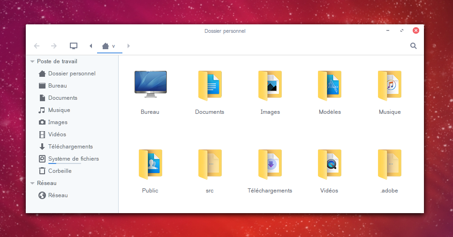Click the path bar next triangle
The height and width of the screenshot is (237, 453).
click(x=128, y=46)
